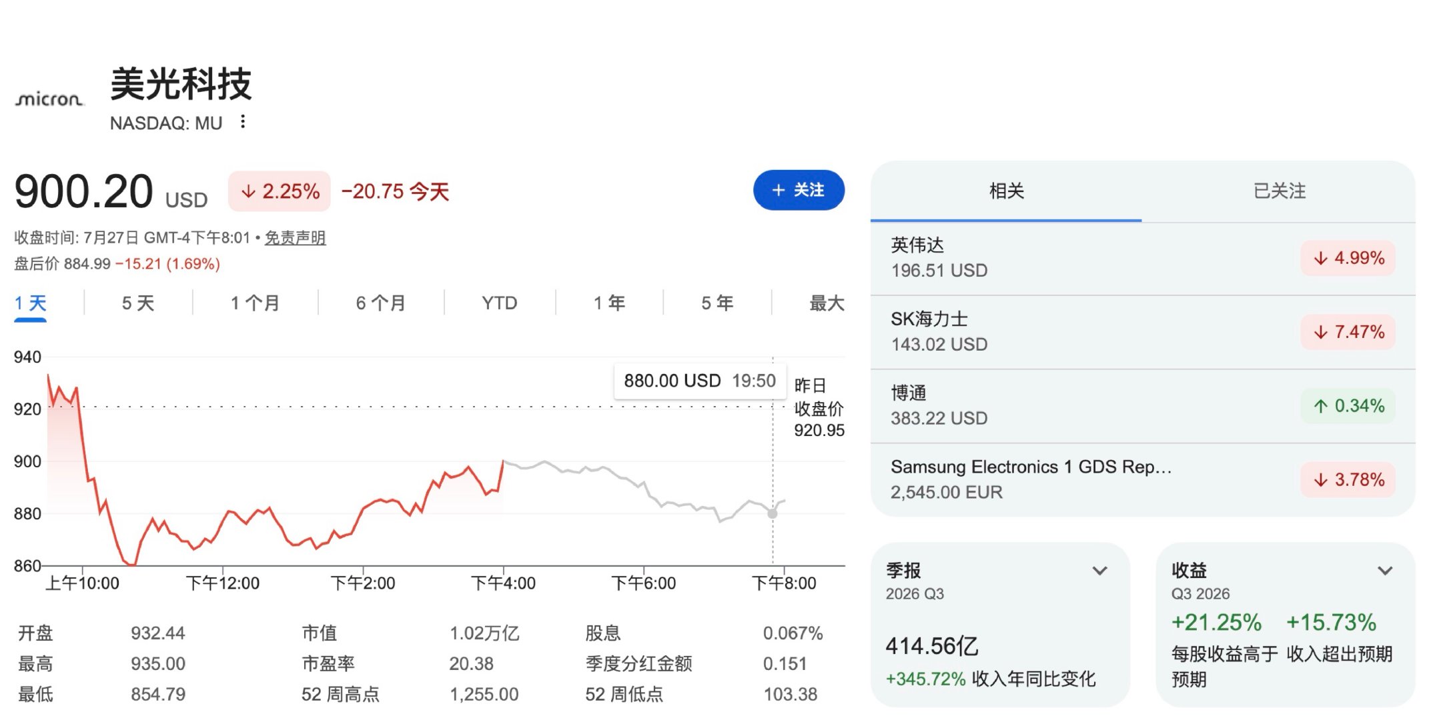The width and height of the screenshot is (1431, 720).
Task: Click the 美光科技 company title
Action: (181, 85)
